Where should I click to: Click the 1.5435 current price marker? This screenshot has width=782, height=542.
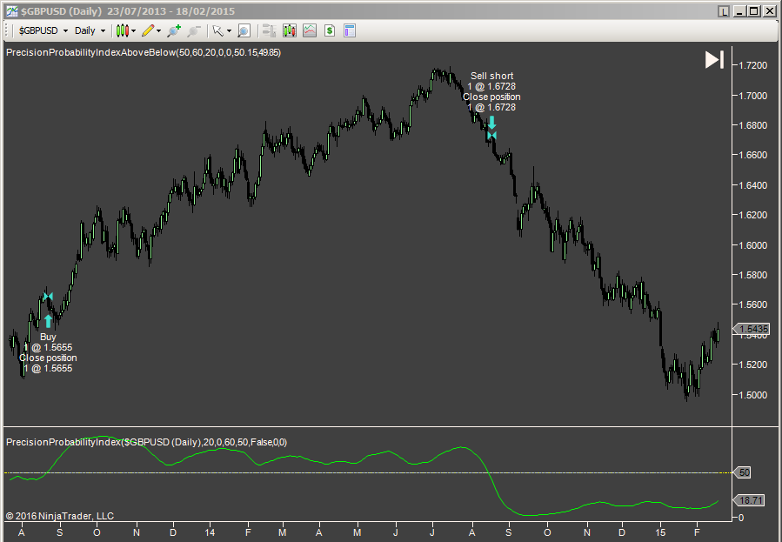[752, 329]
